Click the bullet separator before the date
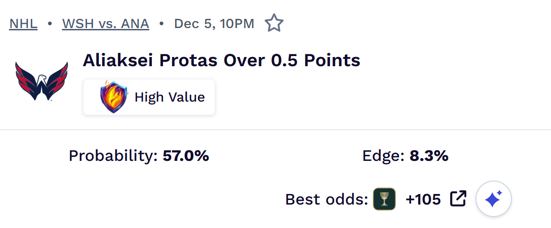 162,23
